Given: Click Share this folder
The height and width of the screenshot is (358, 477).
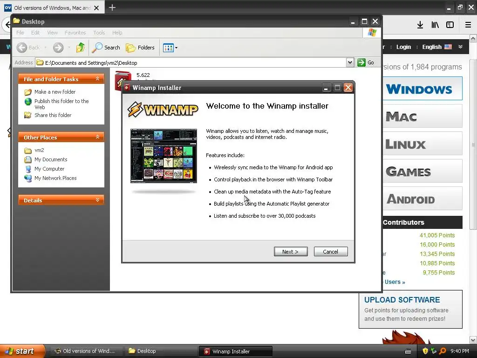Looking at the screenshot, I should click(53, 115).
